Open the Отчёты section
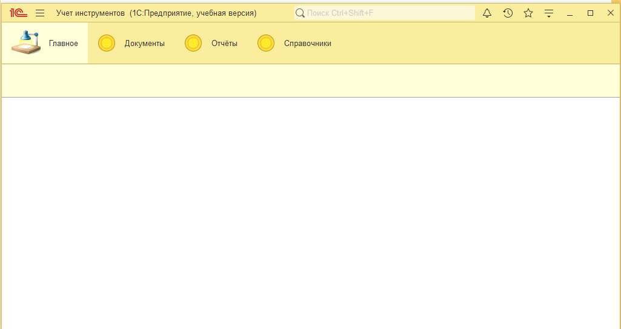 [x=211, y=43]
